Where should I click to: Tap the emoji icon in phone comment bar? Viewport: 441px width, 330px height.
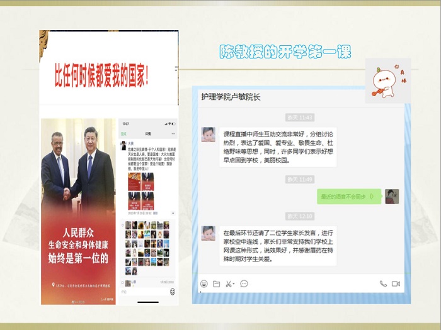[173, 292]
